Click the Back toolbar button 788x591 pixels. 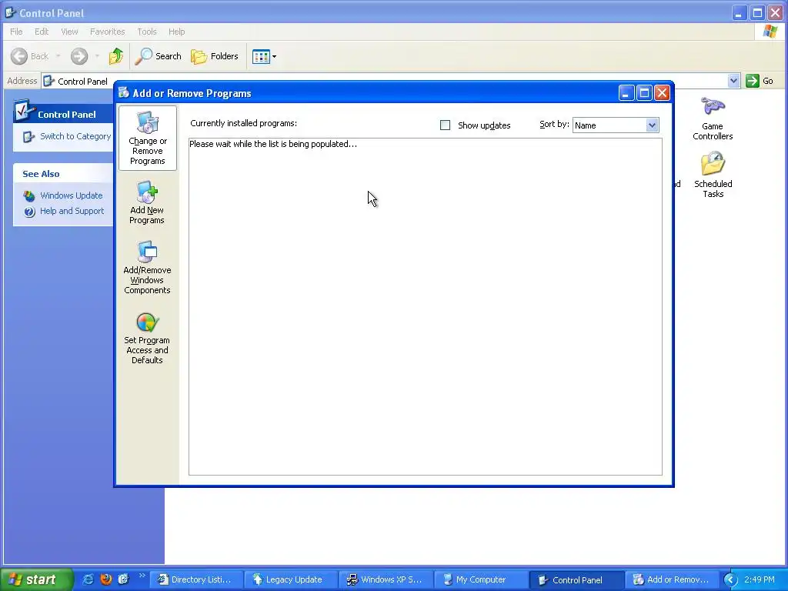coord(30,56)
